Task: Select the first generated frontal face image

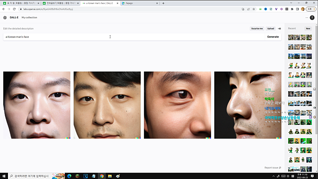Action: click(x=37, y=105)
